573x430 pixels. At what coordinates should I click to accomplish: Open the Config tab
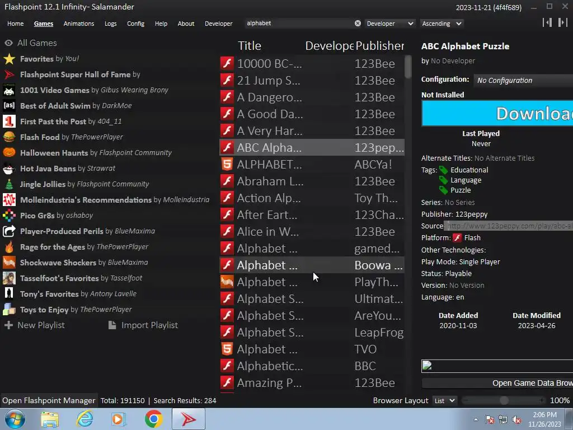[135, 24]
